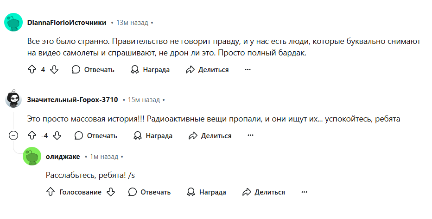Viewport: 432px width, 219px height.
Task: Share the Значительный-Горох-3710 comment via Делиться
Action: pyautogui.click(x=210, y=136)
